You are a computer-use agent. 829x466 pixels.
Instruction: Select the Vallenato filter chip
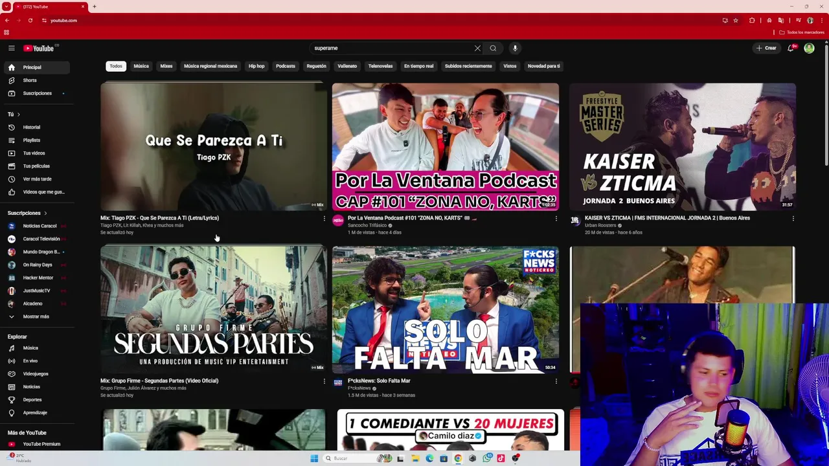click(x=347, y=66)
